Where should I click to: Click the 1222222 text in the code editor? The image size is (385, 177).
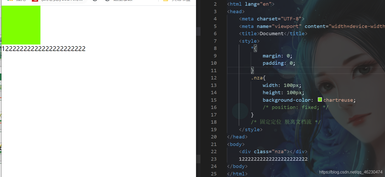[x=273, y=159]
